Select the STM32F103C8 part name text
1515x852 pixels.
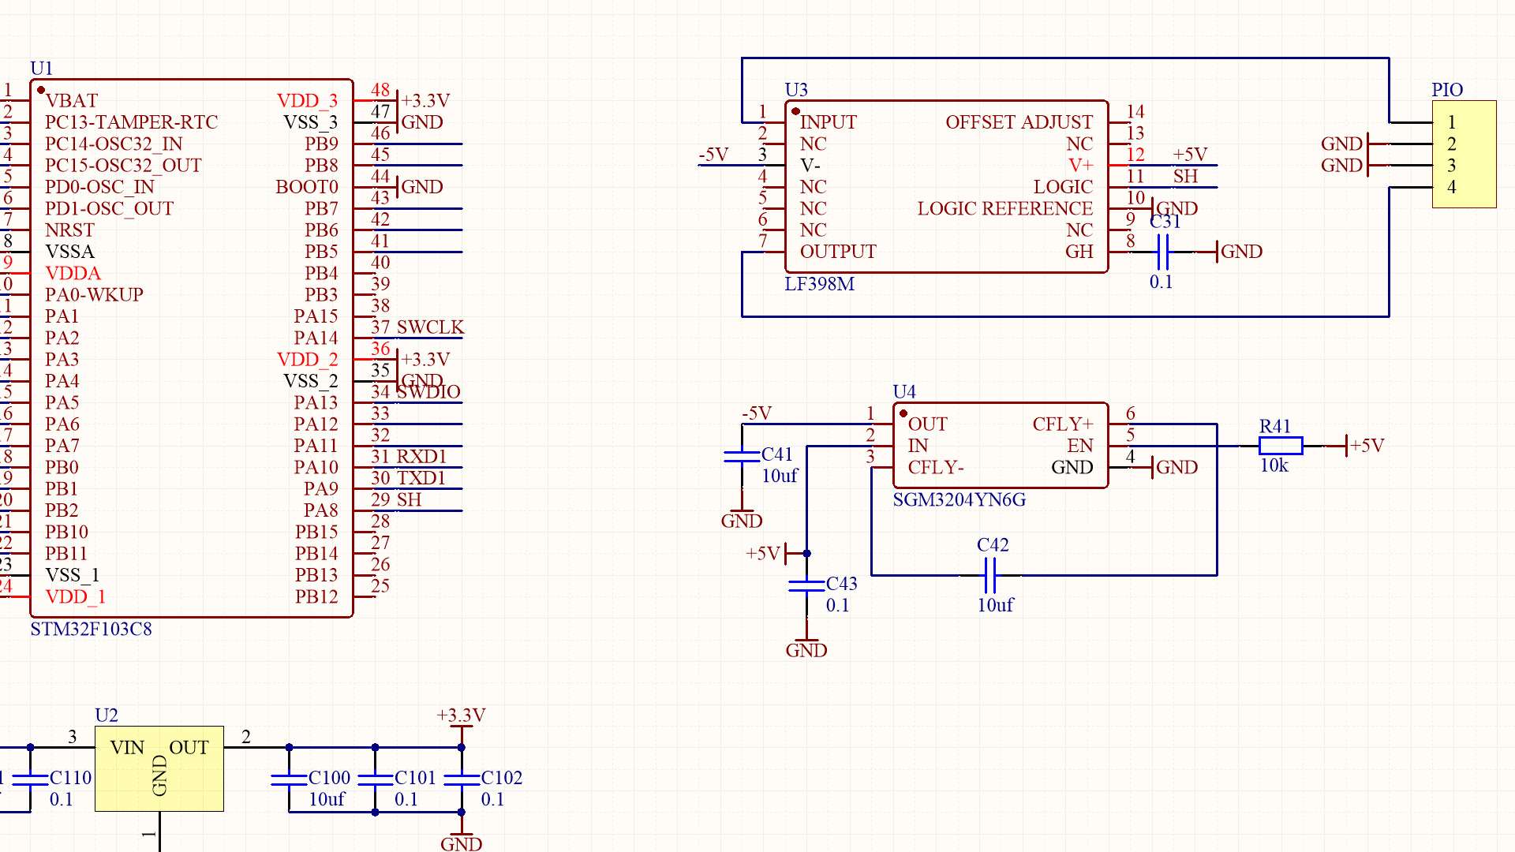[x=91, y=630]
